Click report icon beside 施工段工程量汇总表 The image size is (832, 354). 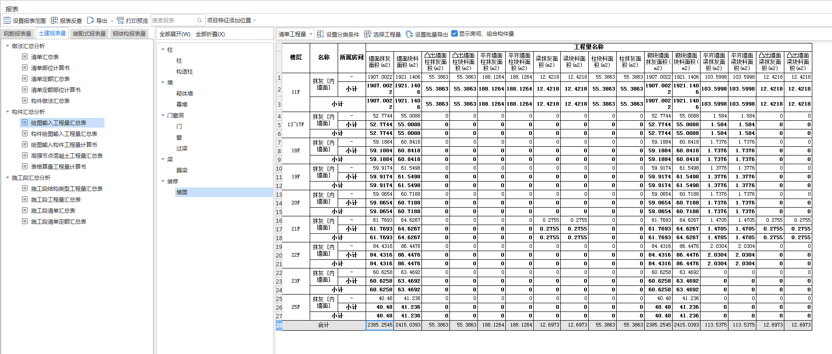pyautogui.click(x=25, y=199)
